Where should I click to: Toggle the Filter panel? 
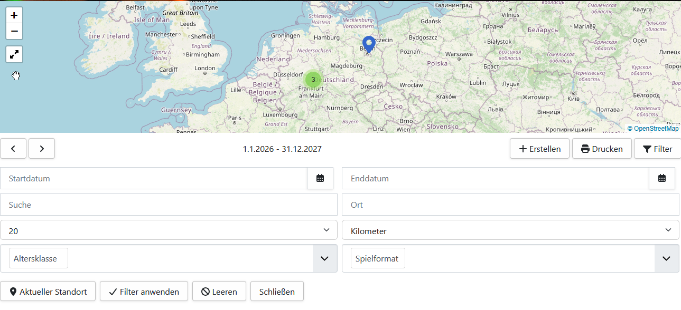click(657, 149)
